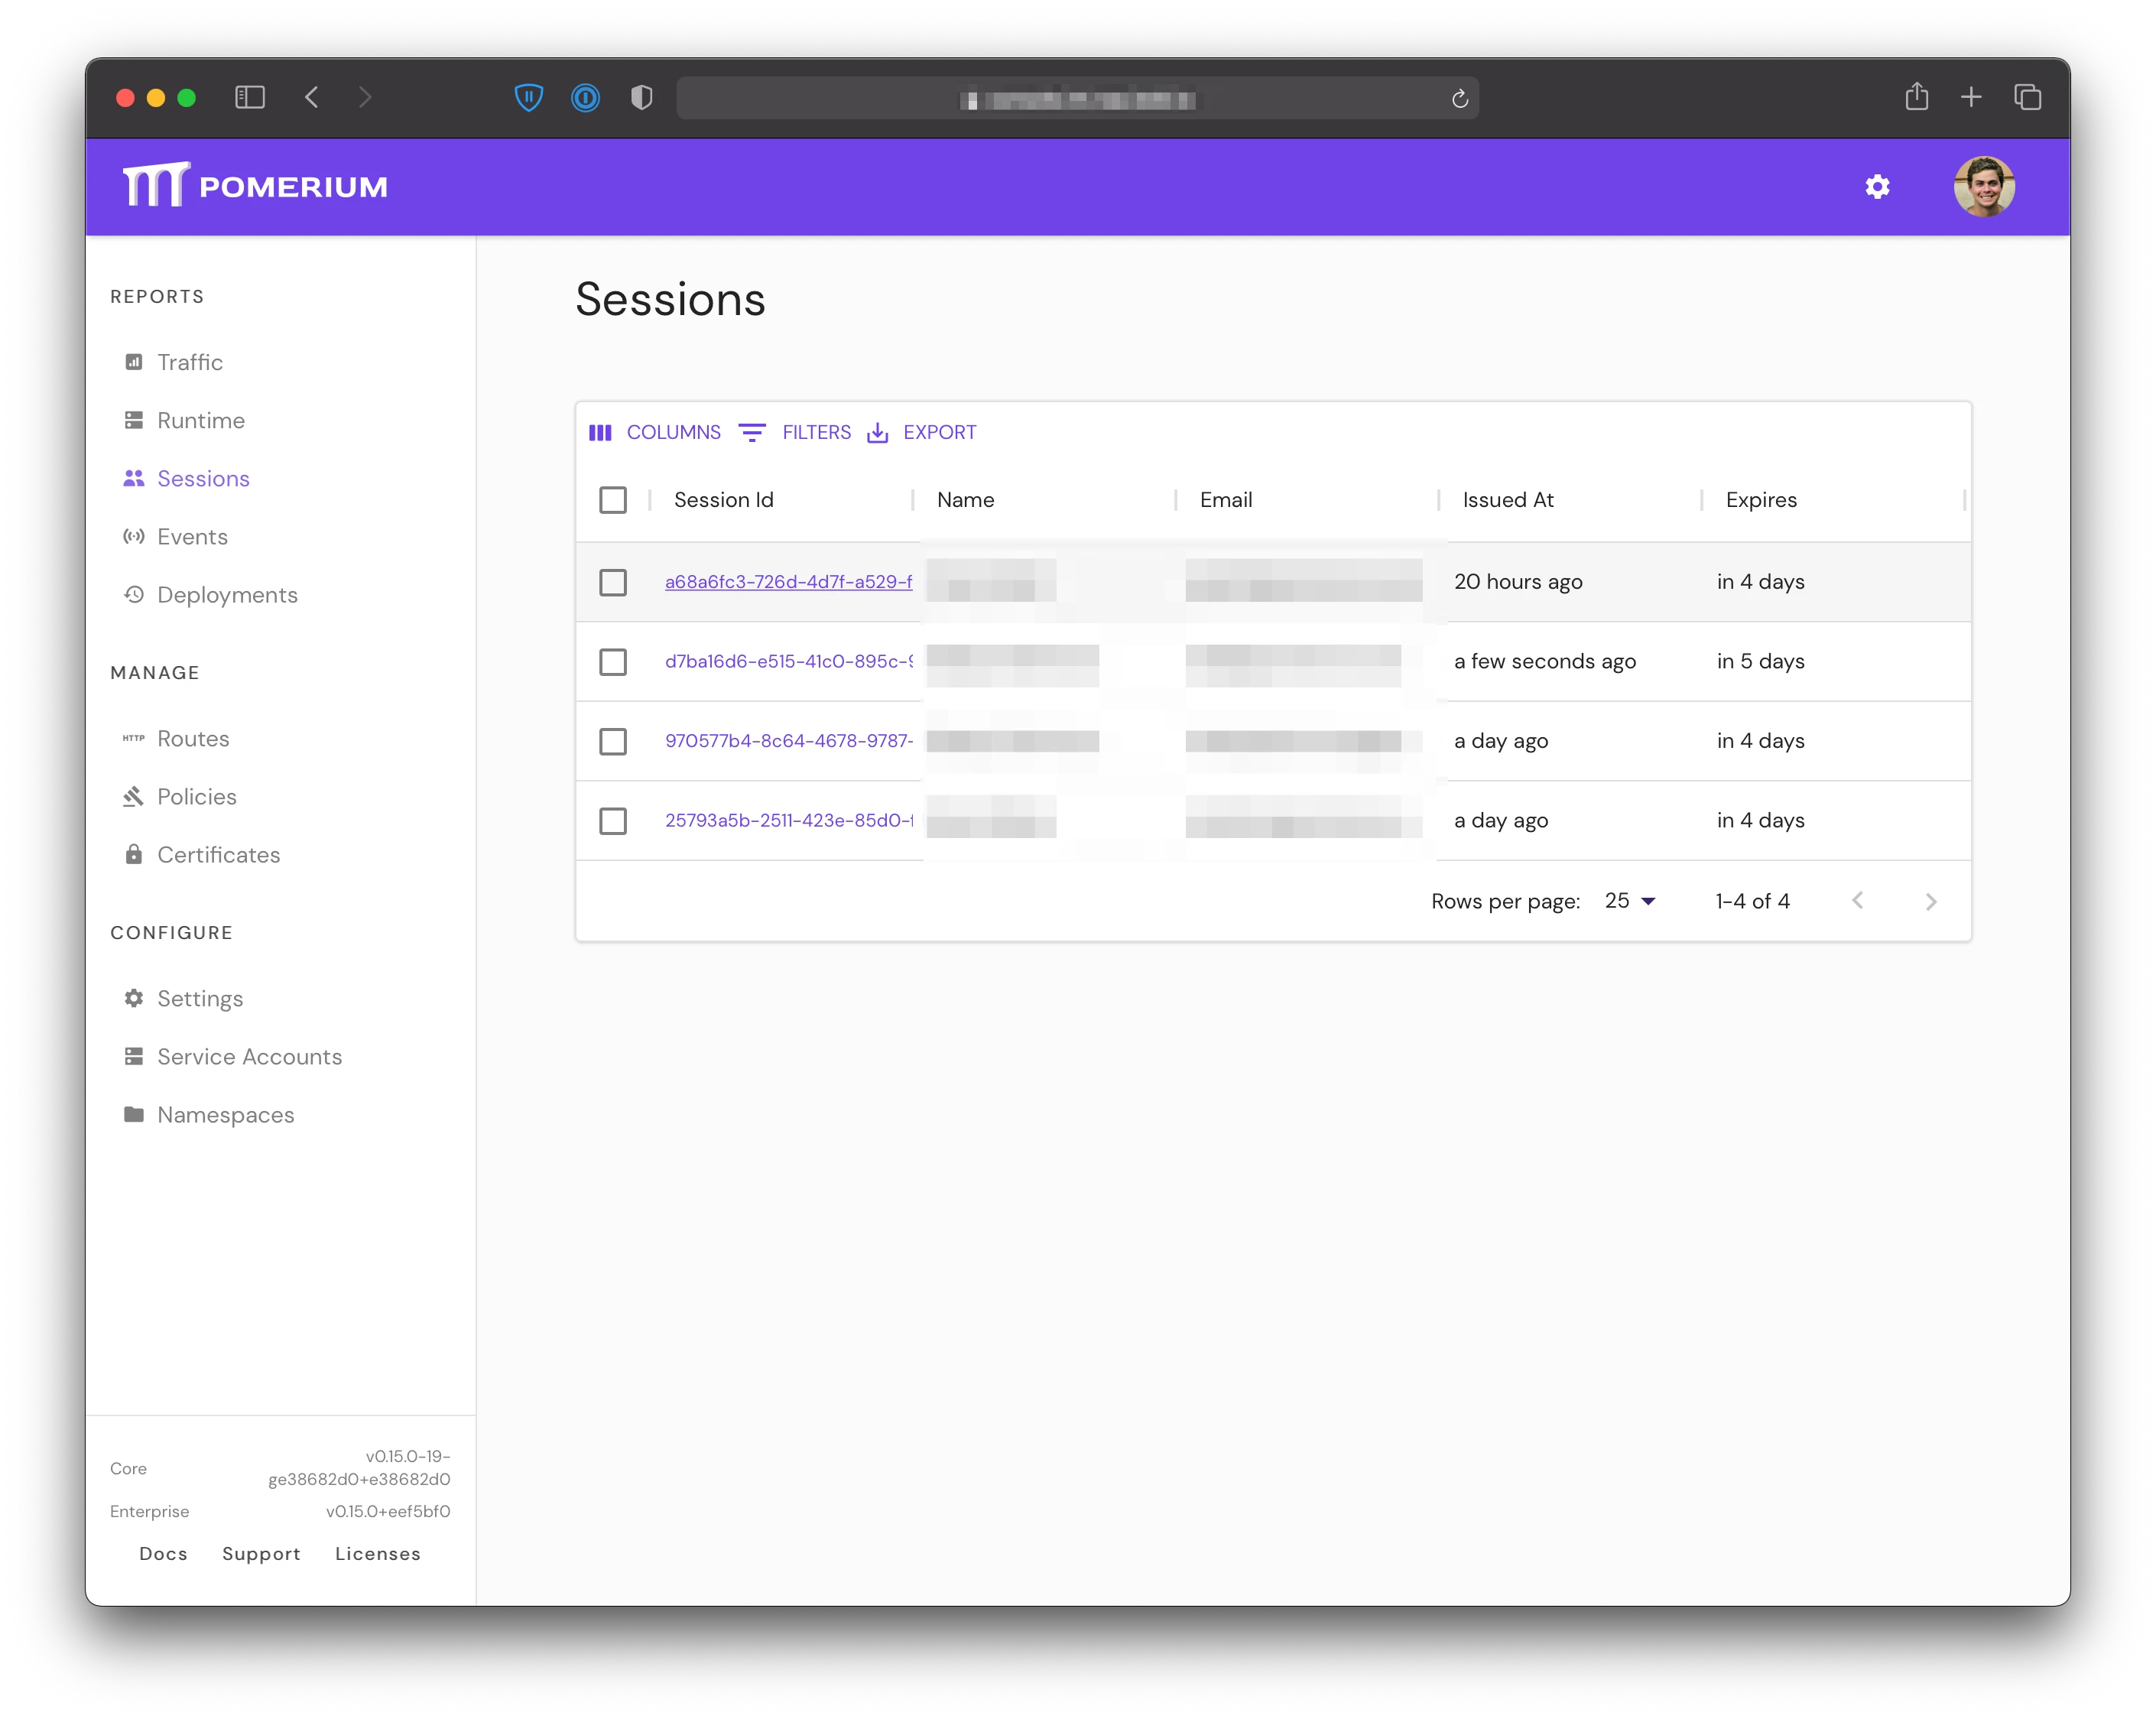Click the Pomerium logo
The width and height of the screenshot is (2156, 1719).
[255, 186]
